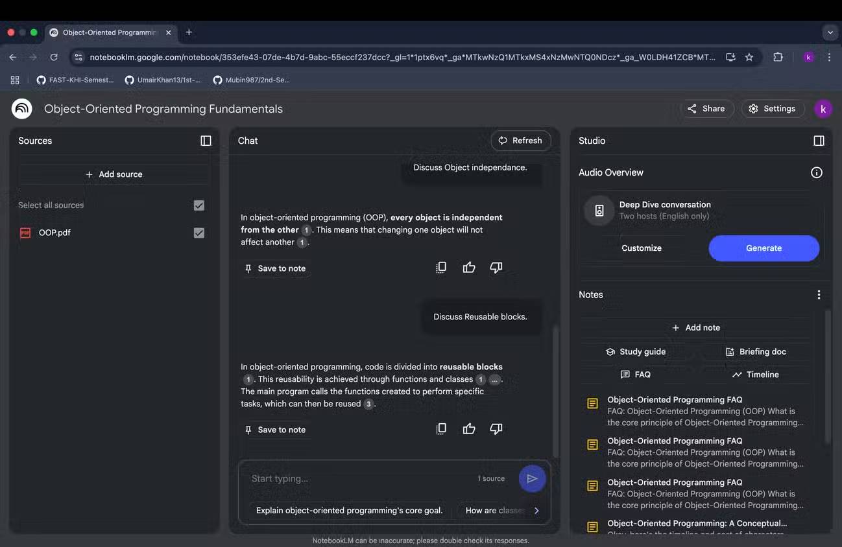Screen dimensions: 842x547
Task: Copy the Reusable blocks response
Action: [x=441, y=428]
